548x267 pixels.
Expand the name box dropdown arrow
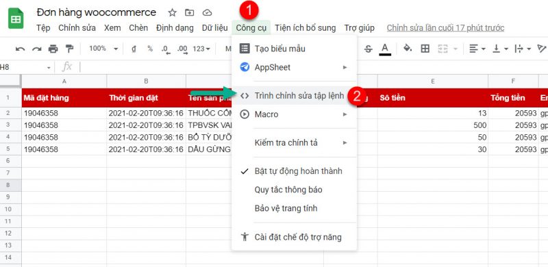pos(49,68)
